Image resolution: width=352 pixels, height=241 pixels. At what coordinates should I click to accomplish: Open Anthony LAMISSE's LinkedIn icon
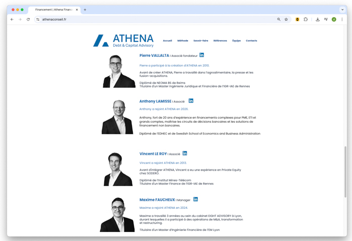pyautogui.click(x=191, y=101)
